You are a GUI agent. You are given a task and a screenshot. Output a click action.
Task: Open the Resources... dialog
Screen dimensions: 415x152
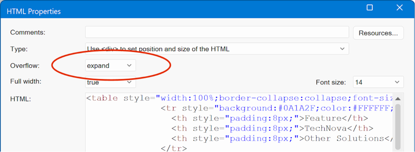pyautogui.click(x=378, y=33)
